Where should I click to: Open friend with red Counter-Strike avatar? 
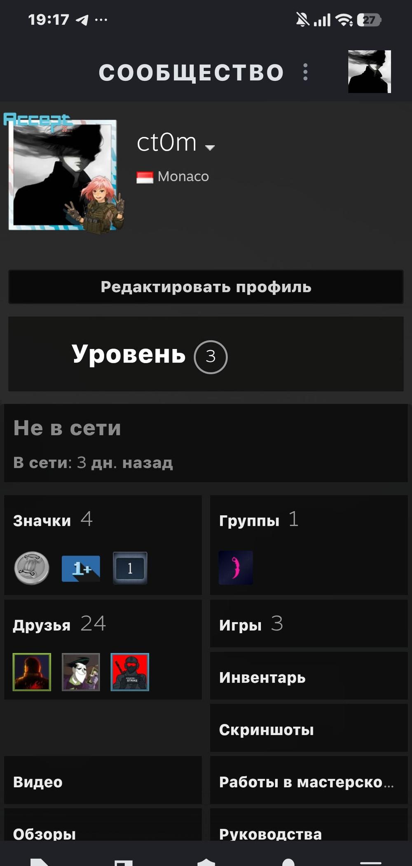coord(130,672)
